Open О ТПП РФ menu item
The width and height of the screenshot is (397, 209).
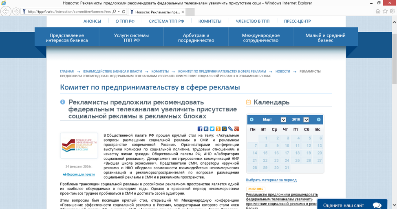(125, 21)
